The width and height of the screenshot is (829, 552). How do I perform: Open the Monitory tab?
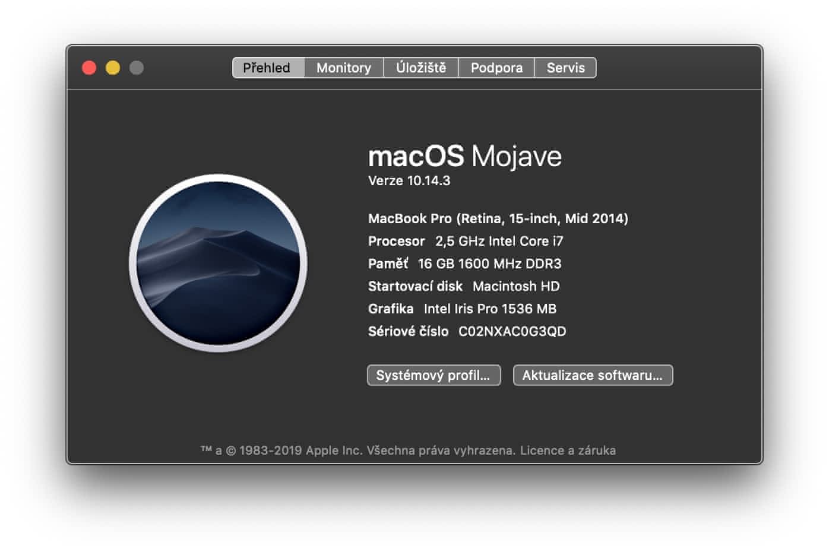pos(344,68)
